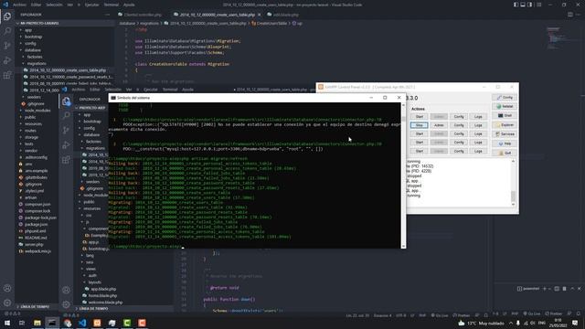Open Services from XAMPP Control Panel
This screenshot has width=585, height=329.
(505, 134)
